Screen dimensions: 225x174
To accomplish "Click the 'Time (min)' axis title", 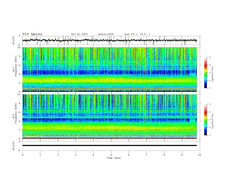I will (114, 158).
